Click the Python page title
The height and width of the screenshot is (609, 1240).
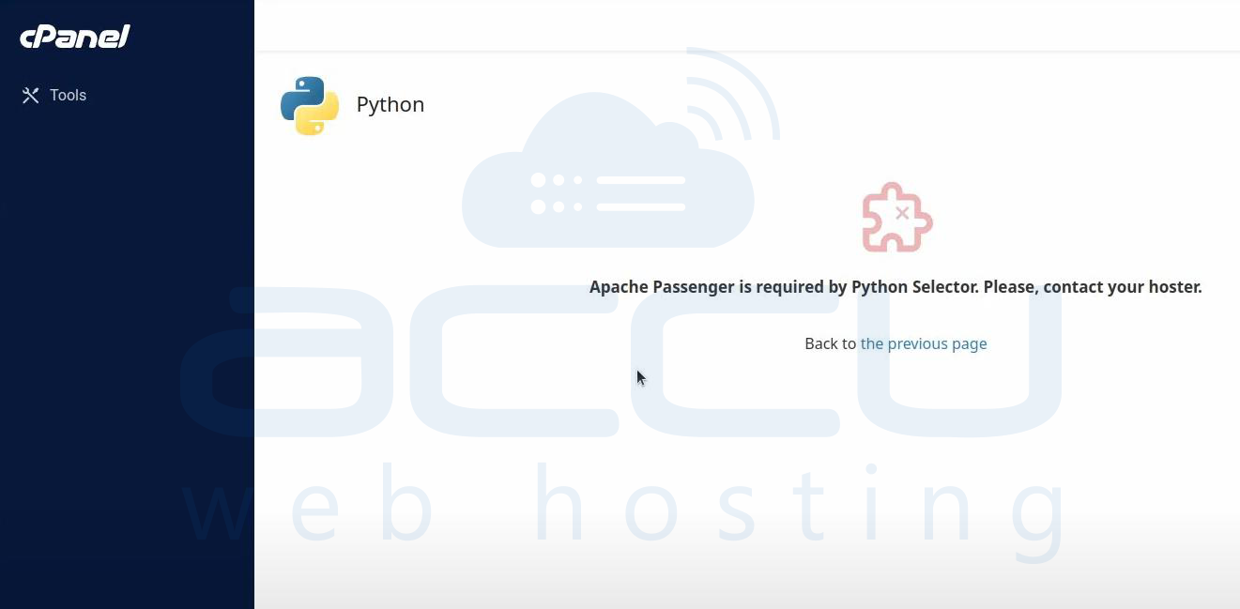click(x=390, y=104)
